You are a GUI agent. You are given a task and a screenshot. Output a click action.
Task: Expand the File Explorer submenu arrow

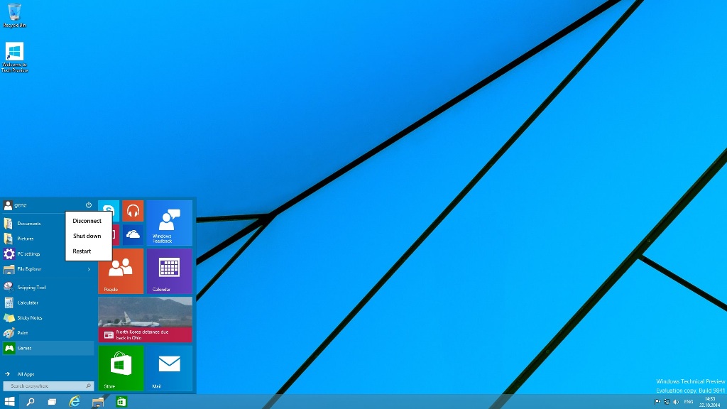tap(89, 269)
